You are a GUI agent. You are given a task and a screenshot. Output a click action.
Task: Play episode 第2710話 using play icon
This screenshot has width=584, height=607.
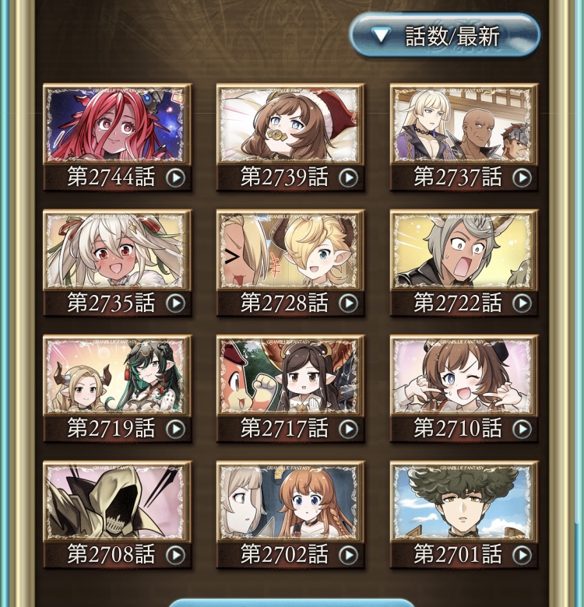522,429
